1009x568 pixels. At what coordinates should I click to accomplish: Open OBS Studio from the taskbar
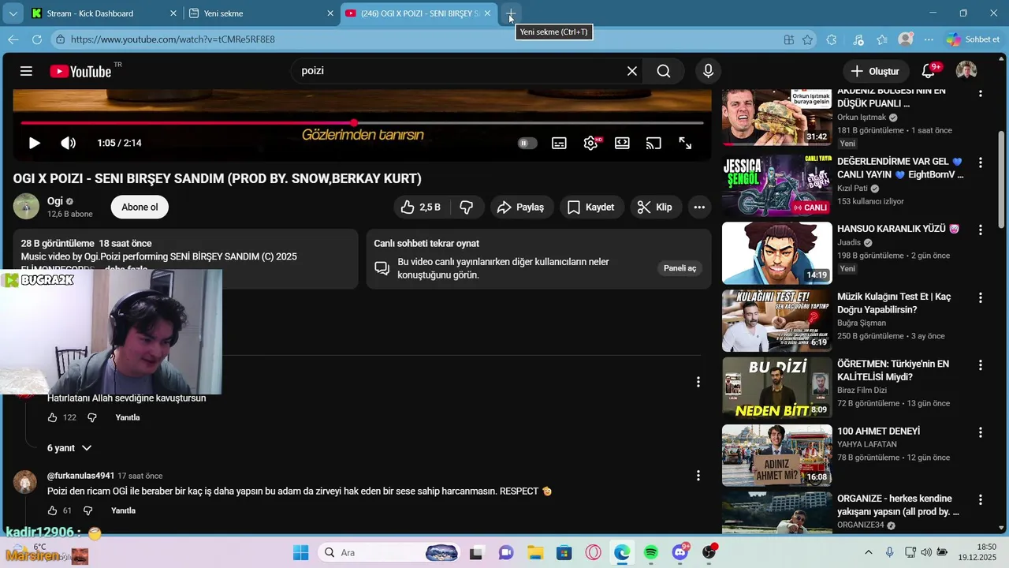pos(709,553)
